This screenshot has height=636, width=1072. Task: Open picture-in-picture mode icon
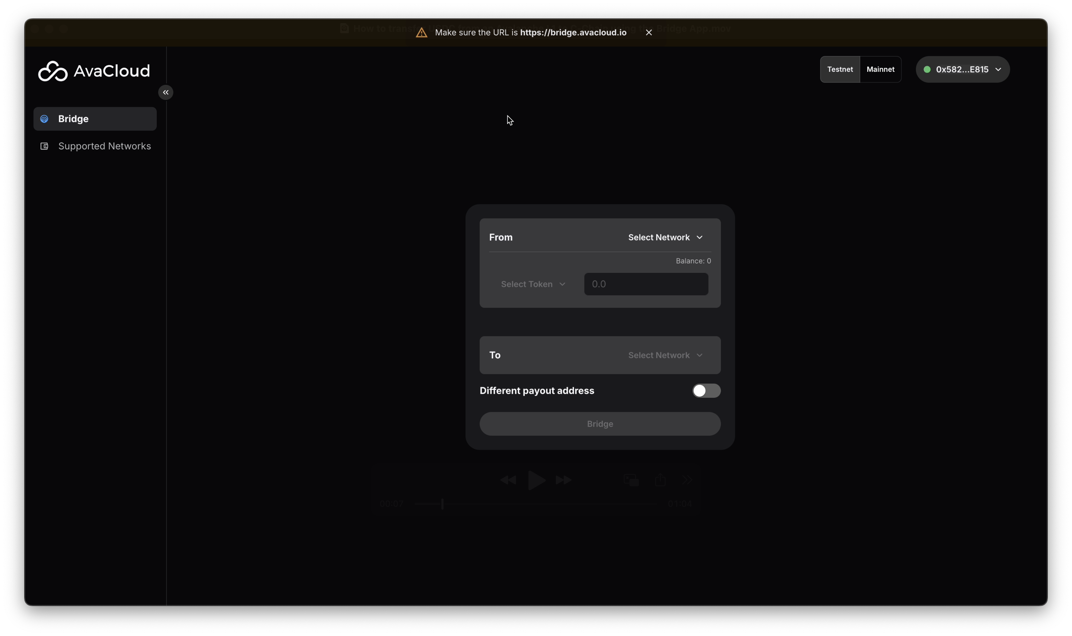630,480
